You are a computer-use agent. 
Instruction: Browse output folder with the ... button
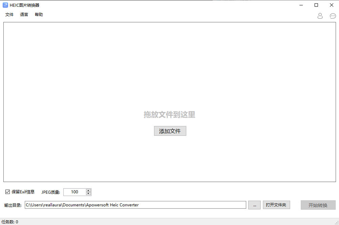pyautogui.click(x=254, y=205)
